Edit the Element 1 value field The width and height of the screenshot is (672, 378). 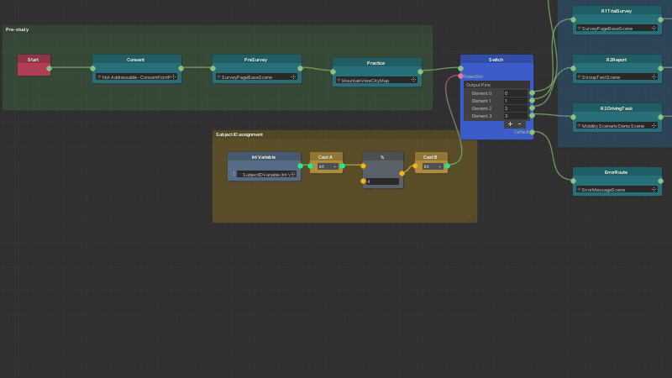click(x=516, y=101)
